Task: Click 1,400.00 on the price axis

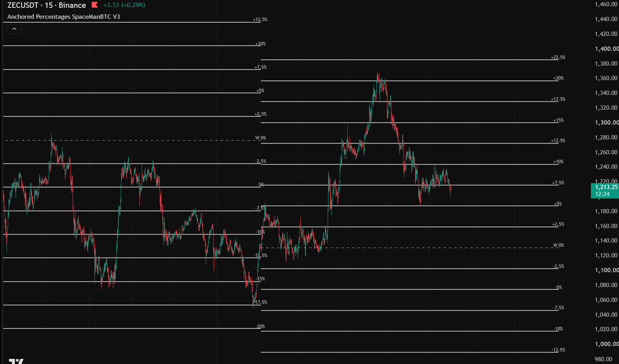Action: coord(606,49)
